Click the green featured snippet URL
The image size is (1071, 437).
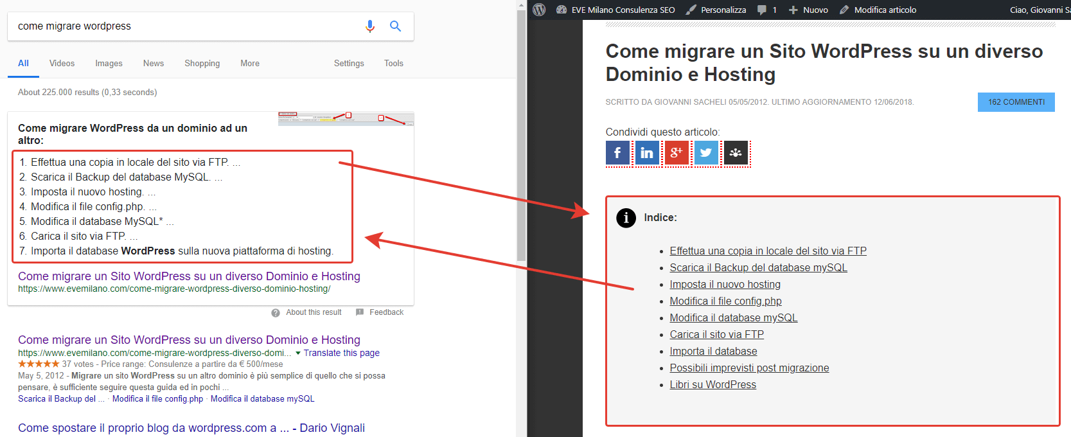pyautogui.click(x=174, y=289)
